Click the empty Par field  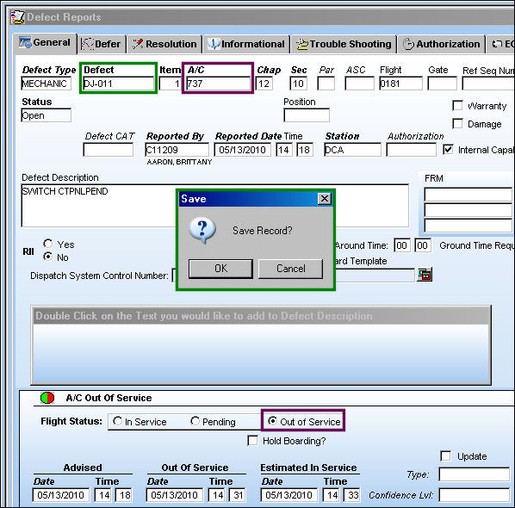pyautogui.click(x=326, y=84)
